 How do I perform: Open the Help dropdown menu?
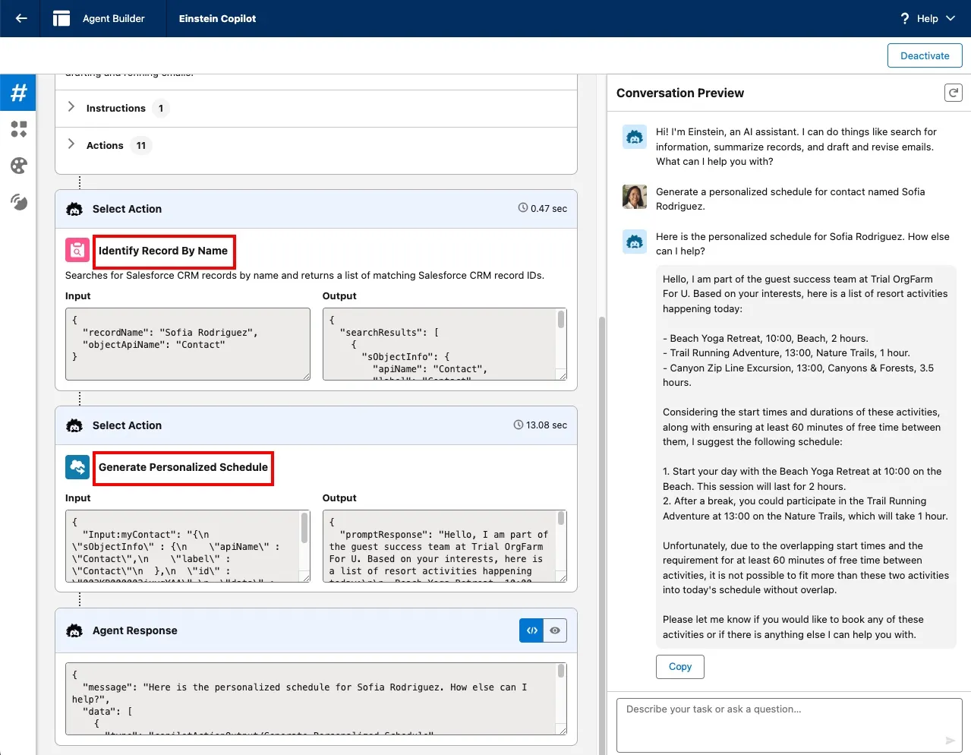pyautogui.click(x=928, y=18)
